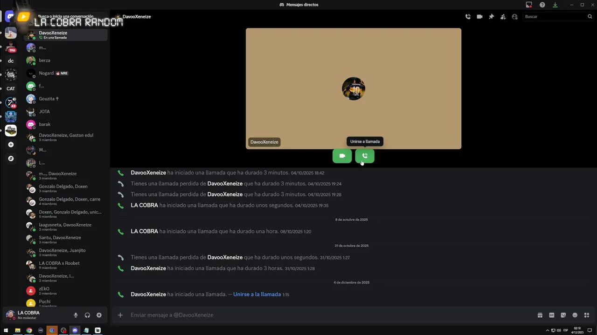Open the Discord help question-mark icon

pos(542,5)
